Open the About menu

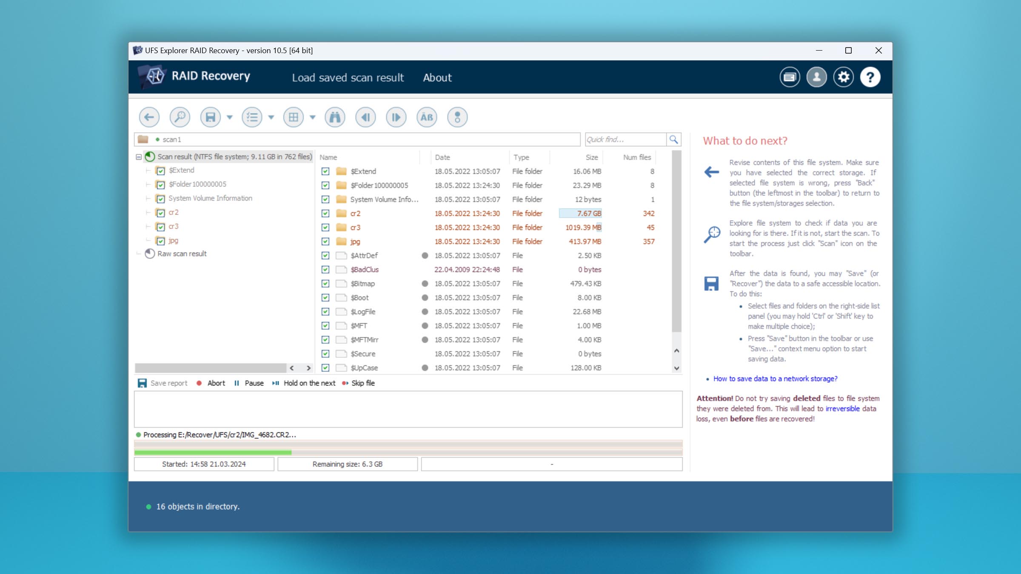(437, 77)
